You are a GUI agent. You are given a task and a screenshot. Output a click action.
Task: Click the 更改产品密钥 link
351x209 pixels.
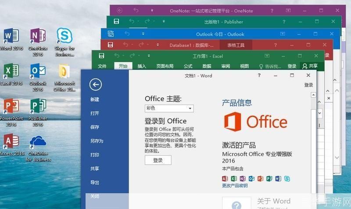pos(235,185)
